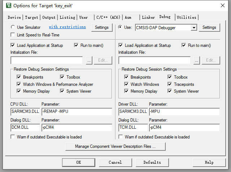
Task: Restore settings with Defaults button
Action: pos(152,162)
